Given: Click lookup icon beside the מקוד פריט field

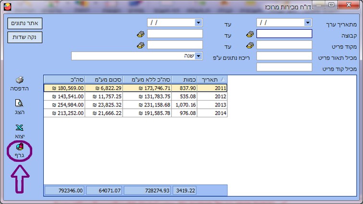Looking at the screenshot, I should 250,45.
